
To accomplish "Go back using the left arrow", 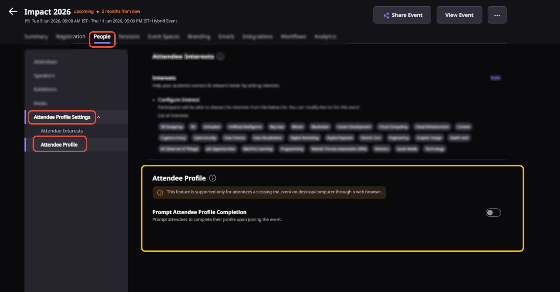I will 13,12.
